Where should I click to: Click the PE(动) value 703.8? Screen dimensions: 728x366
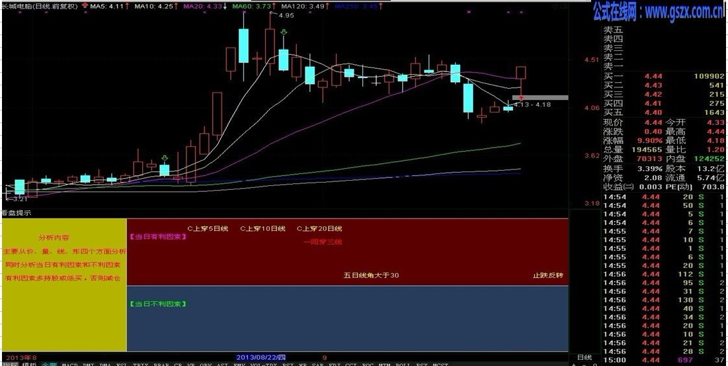point(714,187)
